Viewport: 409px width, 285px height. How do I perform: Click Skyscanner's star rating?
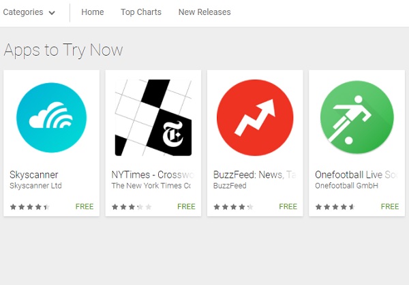(x=30, y=207)
